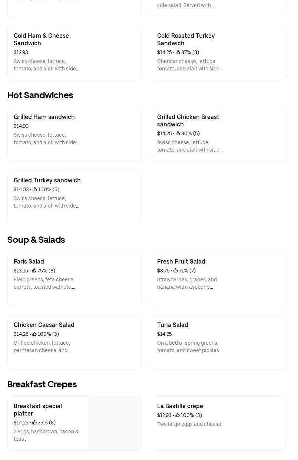Open the Fresh Fruit Salad description text

(x=187, y=283)
